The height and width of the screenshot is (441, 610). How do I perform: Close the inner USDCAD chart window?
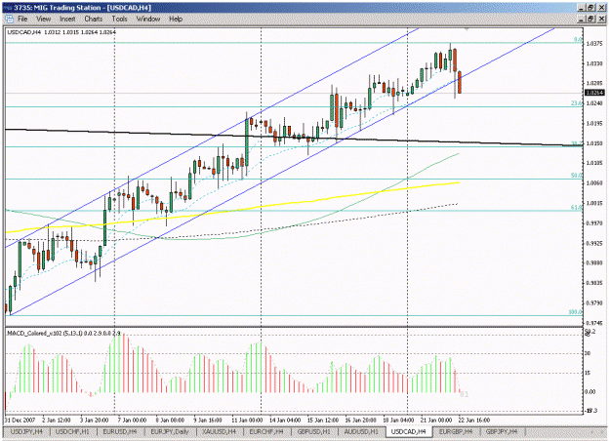(x=601, y=19)
